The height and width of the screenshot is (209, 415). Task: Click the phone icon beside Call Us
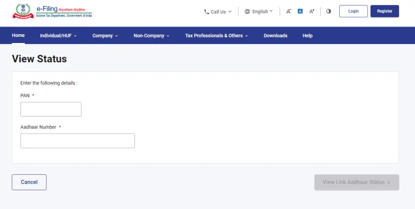tap(207, 12)
